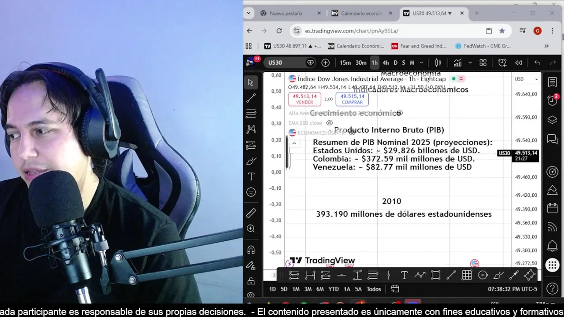The height and width of the screenshot is (317, 564).
Task: Open the chats panel in right sidebar
Action: click(552, 139)
